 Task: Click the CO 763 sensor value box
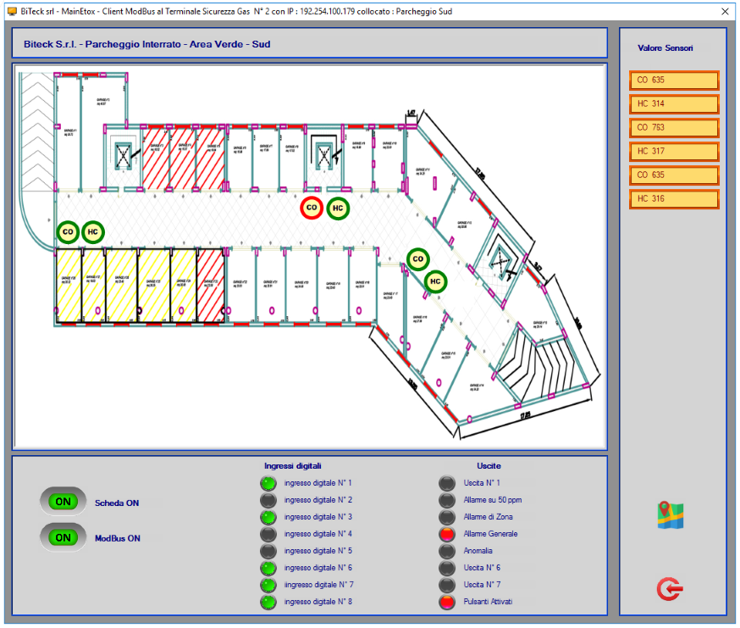click(674, 128)
